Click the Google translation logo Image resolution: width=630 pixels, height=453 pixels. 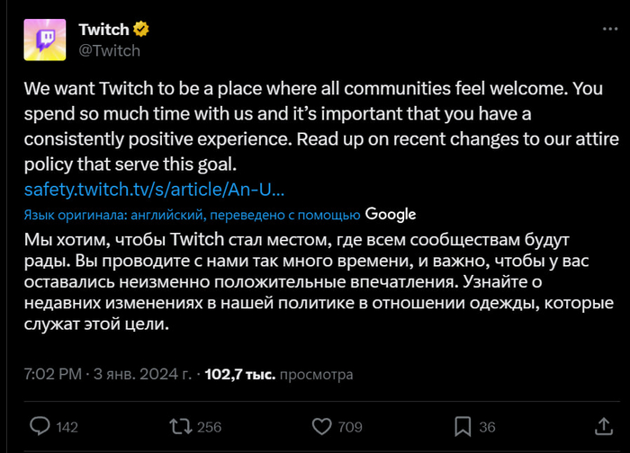point(391,214)
